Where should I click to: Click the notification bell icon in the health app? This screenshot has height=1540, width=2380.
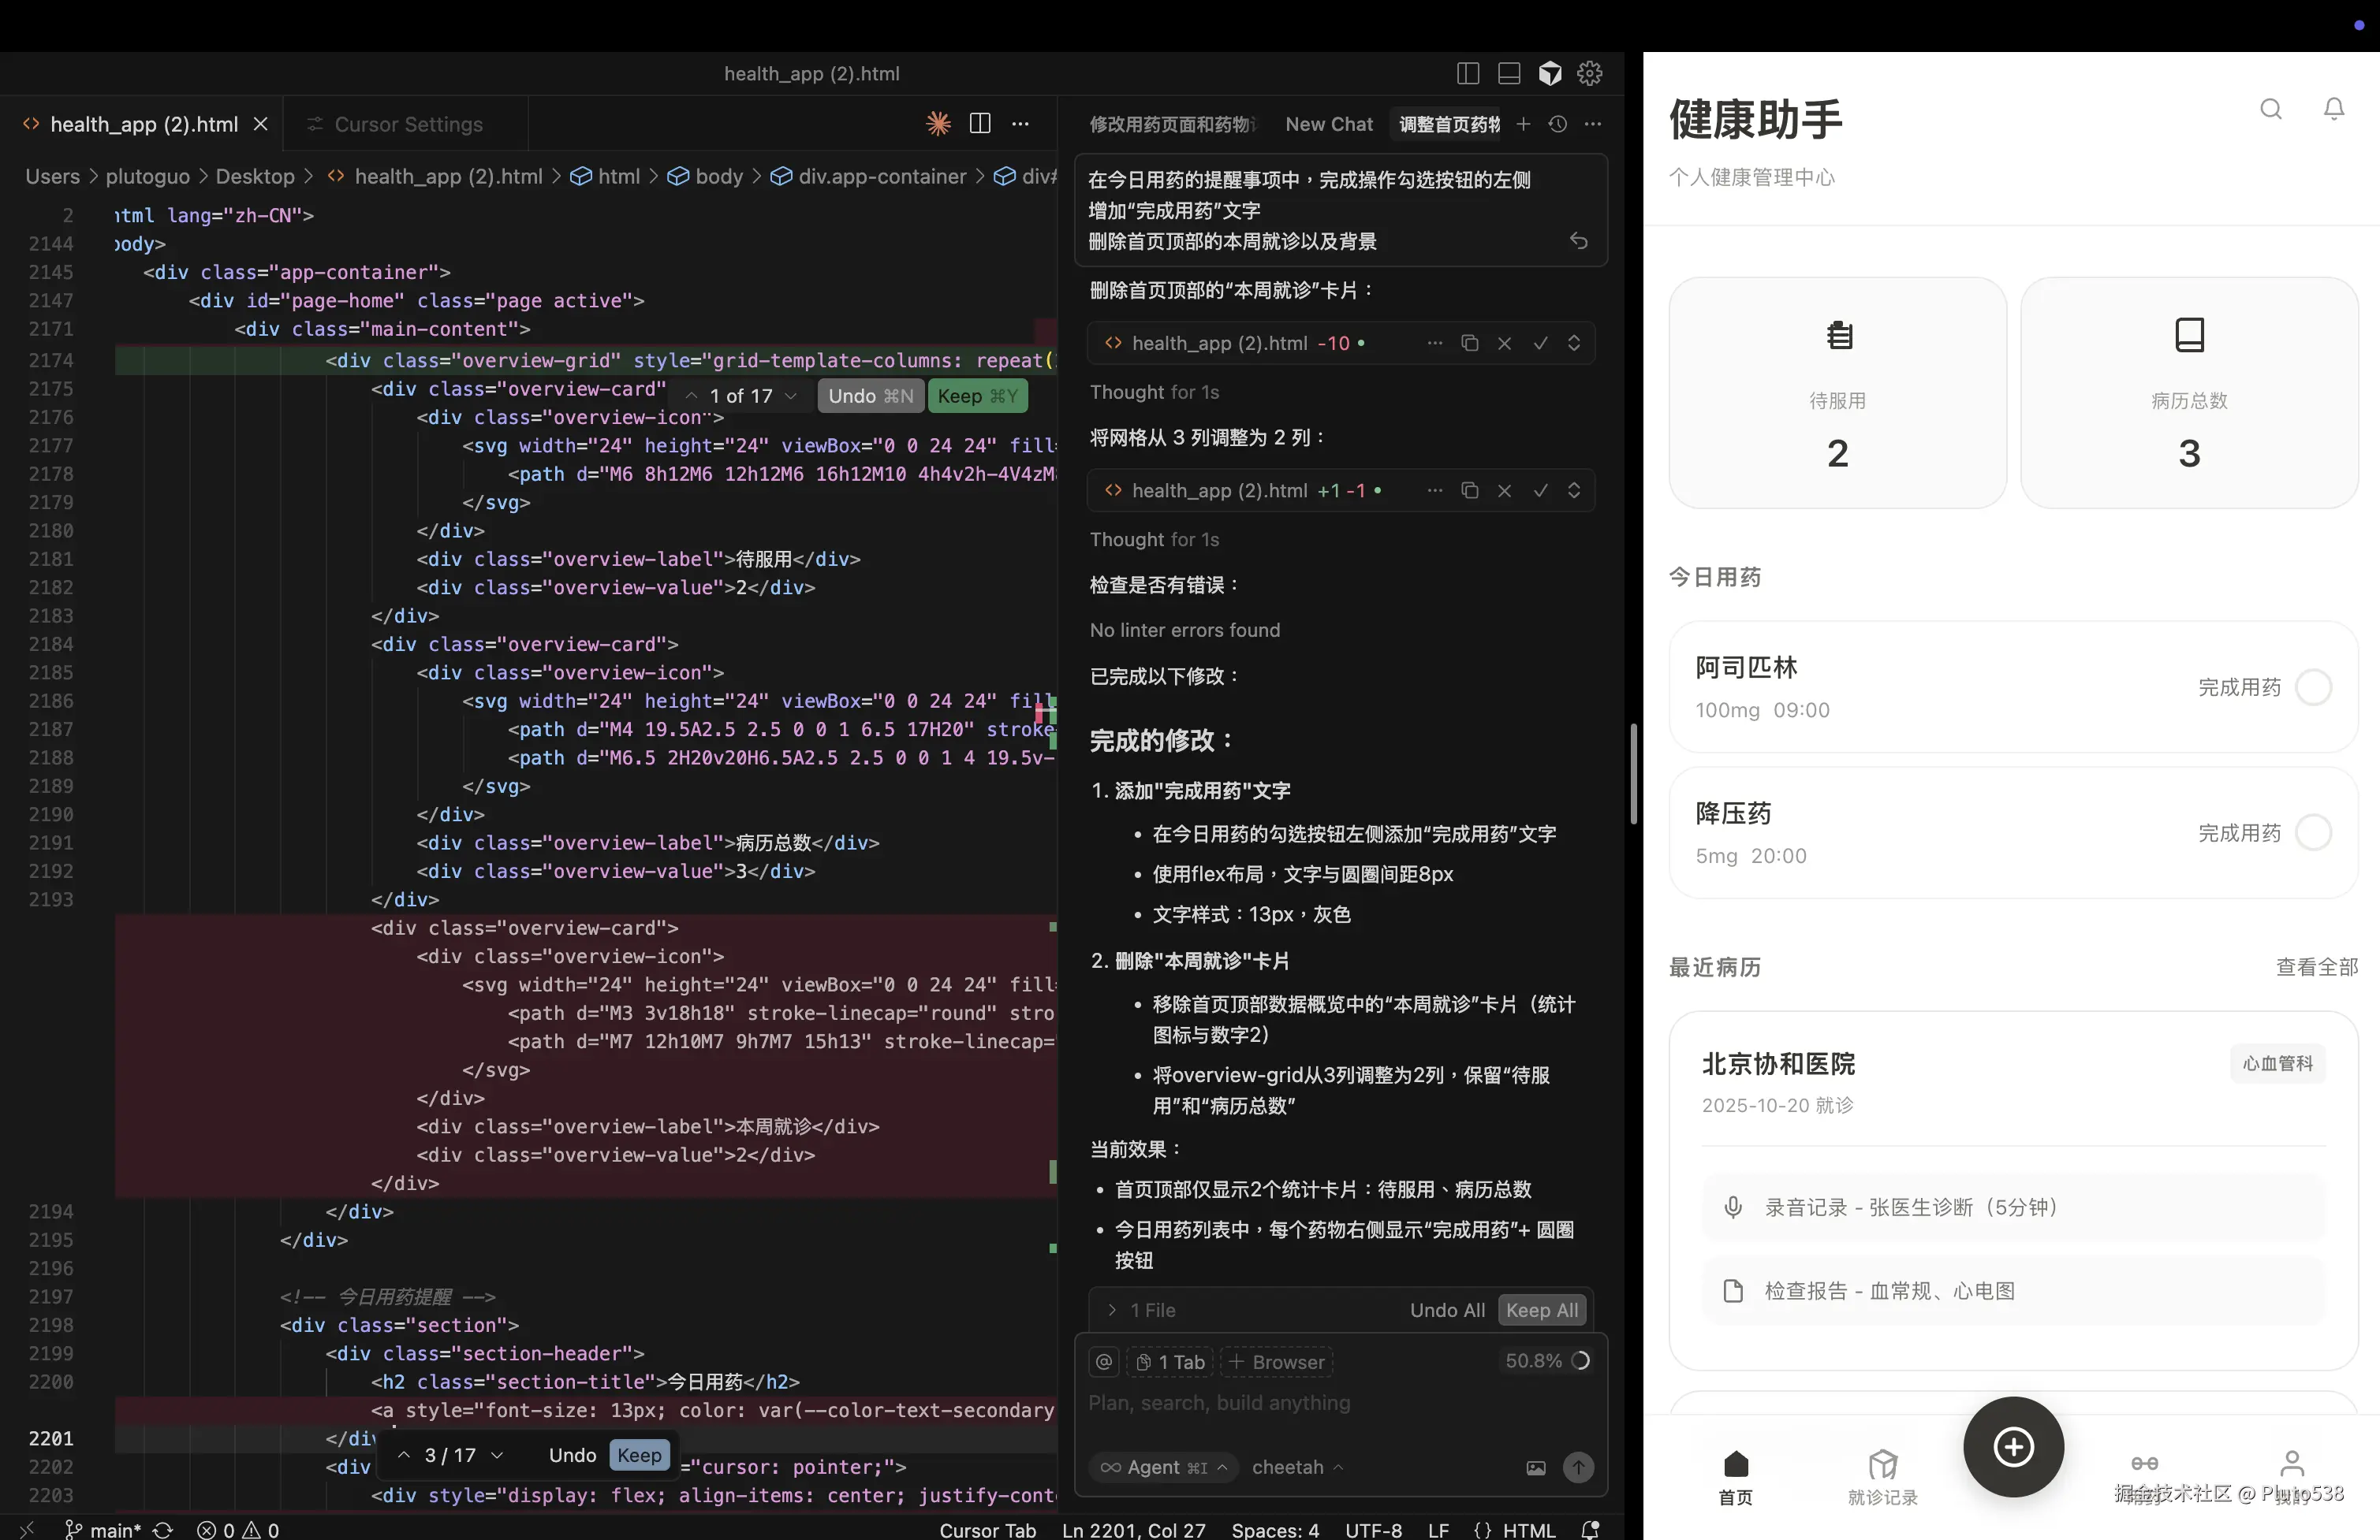pyautogui.click(x=2334, y=110)
